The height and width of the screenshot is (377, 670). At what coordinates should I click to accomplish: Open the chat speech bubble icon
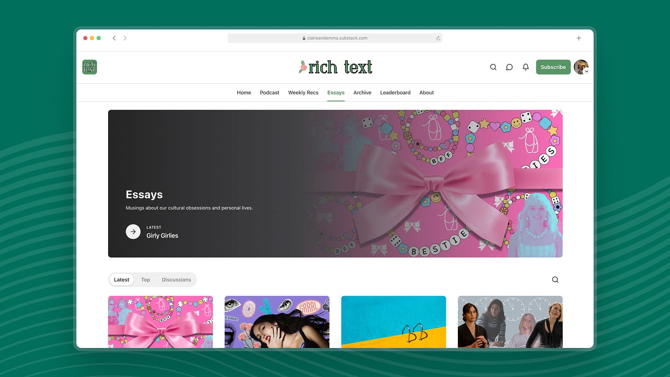[509, 67]
